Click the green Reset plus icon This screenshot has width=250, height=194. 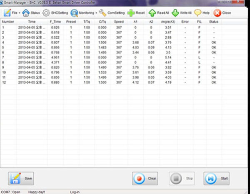(x=131, y=13)
